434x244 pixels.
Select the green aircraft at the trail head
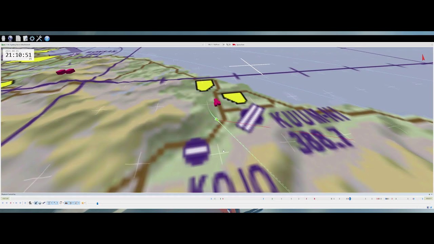216,119
